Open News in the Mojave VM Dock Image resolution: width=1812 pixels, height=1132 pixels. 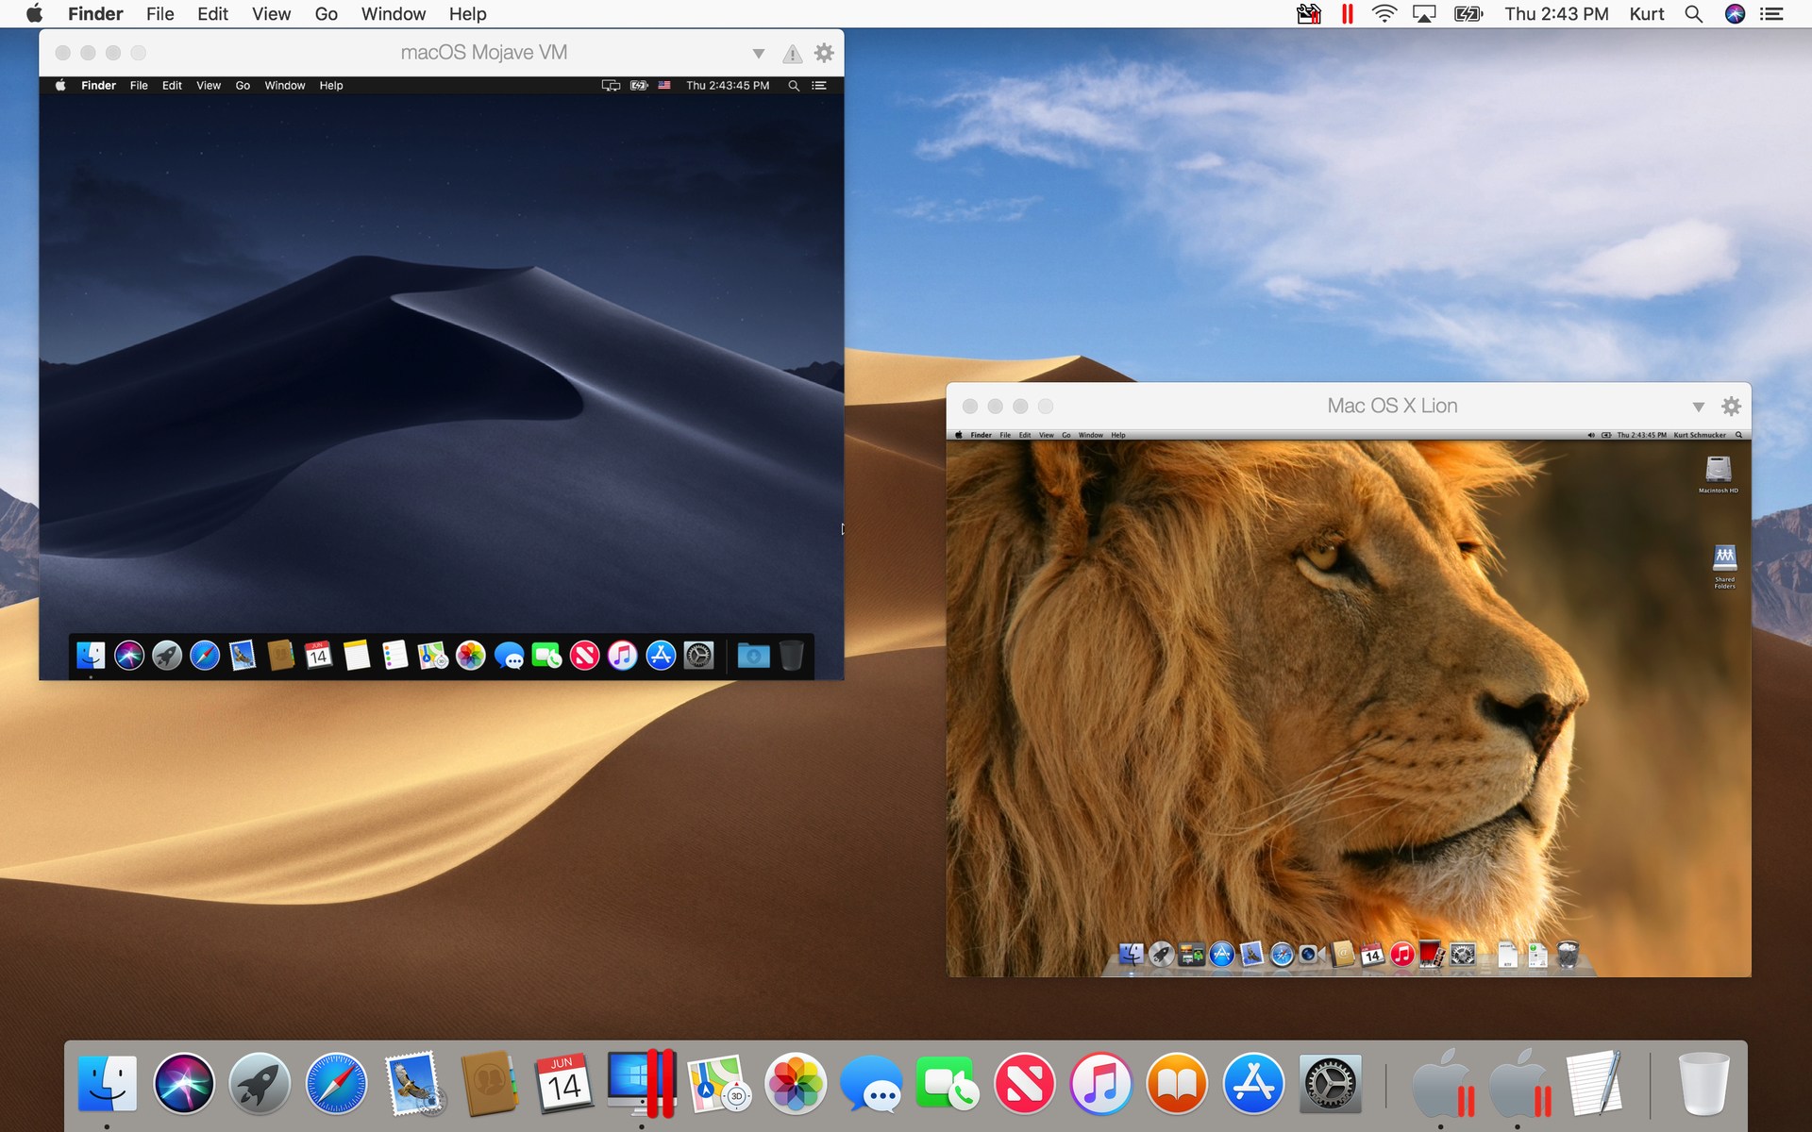click(584, 656)
